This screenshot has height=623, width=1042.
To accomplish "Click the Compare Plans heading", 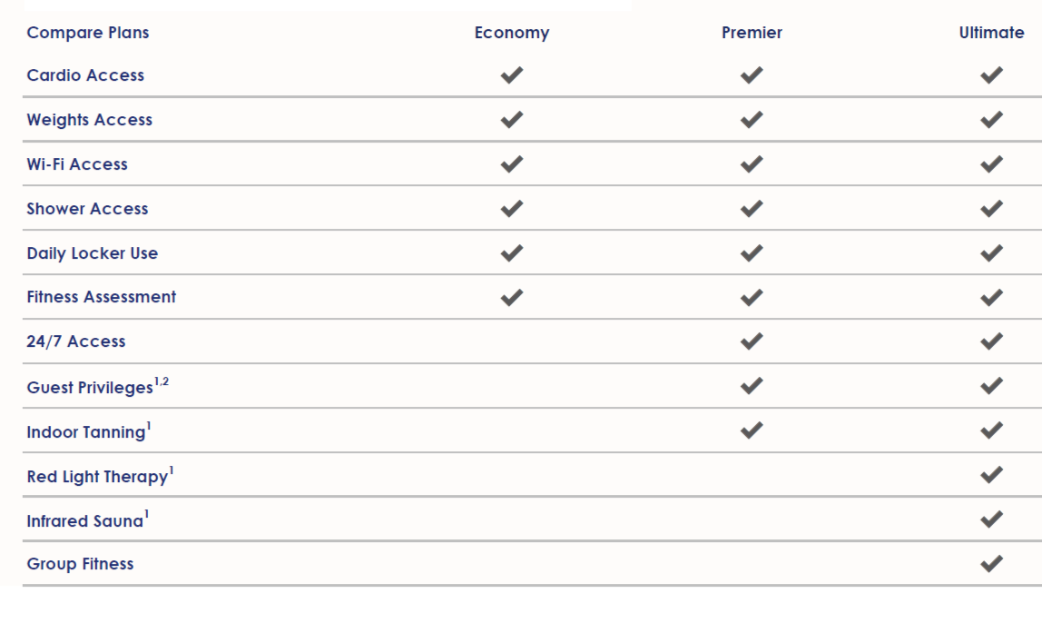I will click(88, 33).
